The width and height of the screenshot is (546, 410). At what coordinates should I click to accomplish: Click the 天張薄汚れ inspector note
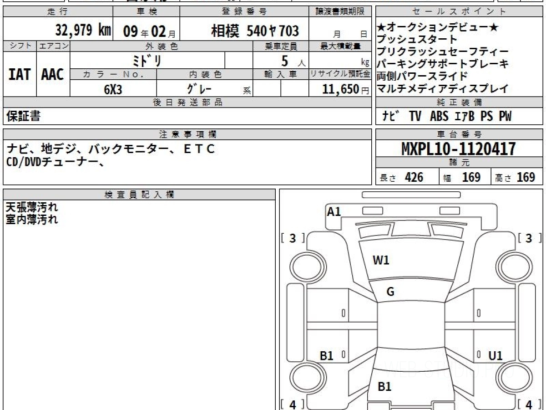(32, 208)
